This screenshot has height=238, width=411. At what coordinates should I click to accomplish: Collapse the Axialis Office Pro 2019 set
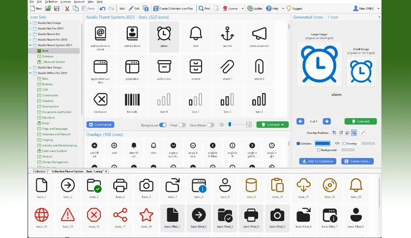click(x=30, y=73)
